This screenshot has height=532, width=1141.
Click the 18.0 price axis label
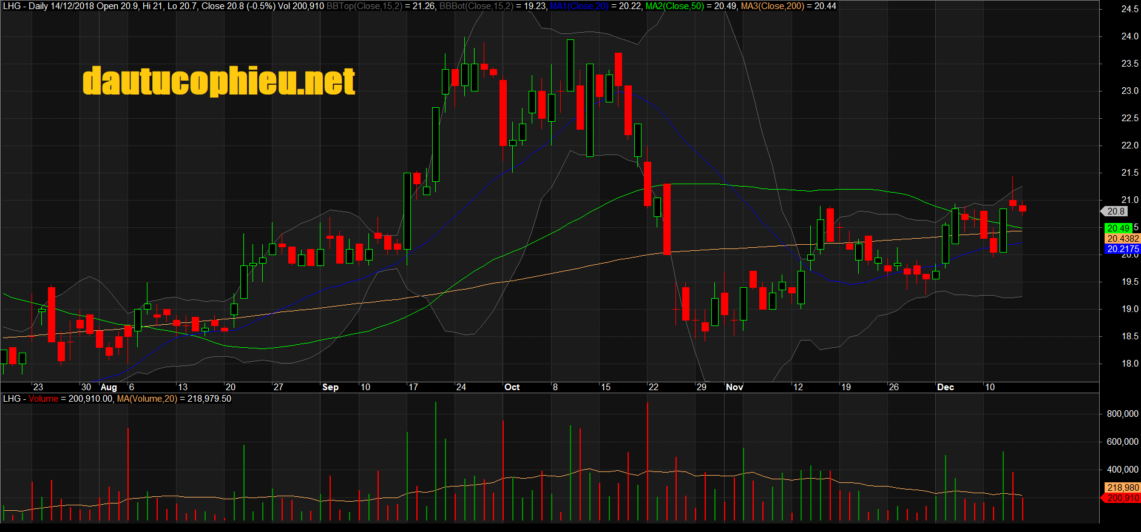pos(1129,364)
